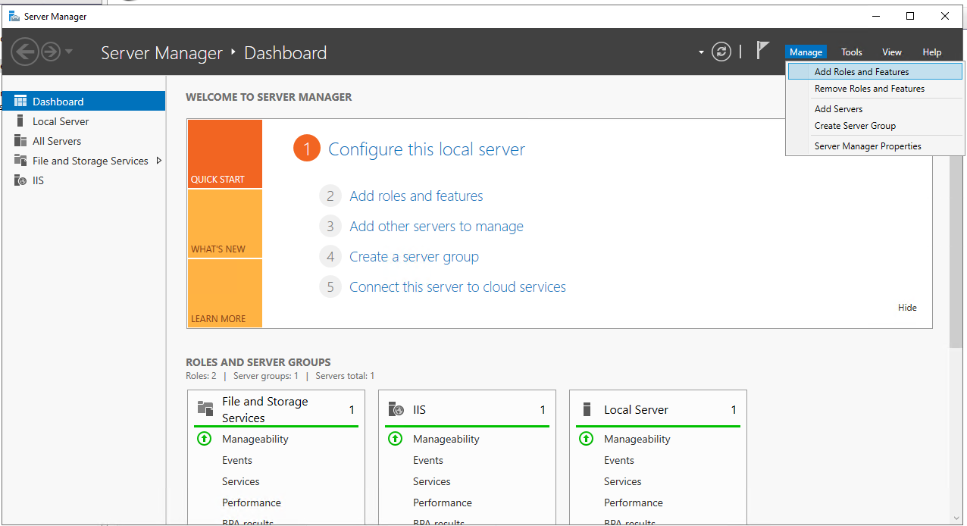Image resolution: width=967 pixels, height=526 pixels.
Task: Select Server Manager Properties from menu
Action: tap(868, 146)
